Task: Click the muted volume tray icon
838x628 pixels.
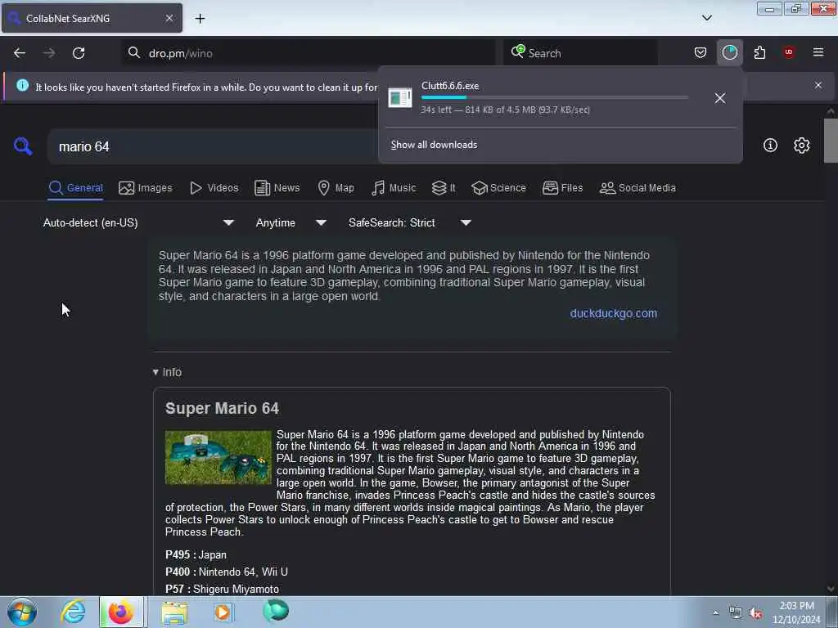Action: point(755,613)
